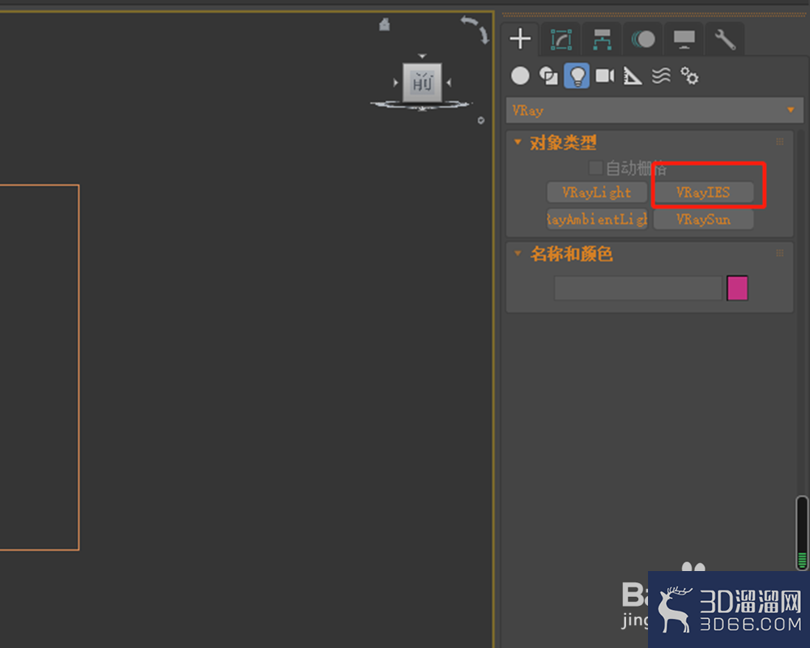Click the ViewCube left arrow
This screenshot has height=648, width=810.
396,82
